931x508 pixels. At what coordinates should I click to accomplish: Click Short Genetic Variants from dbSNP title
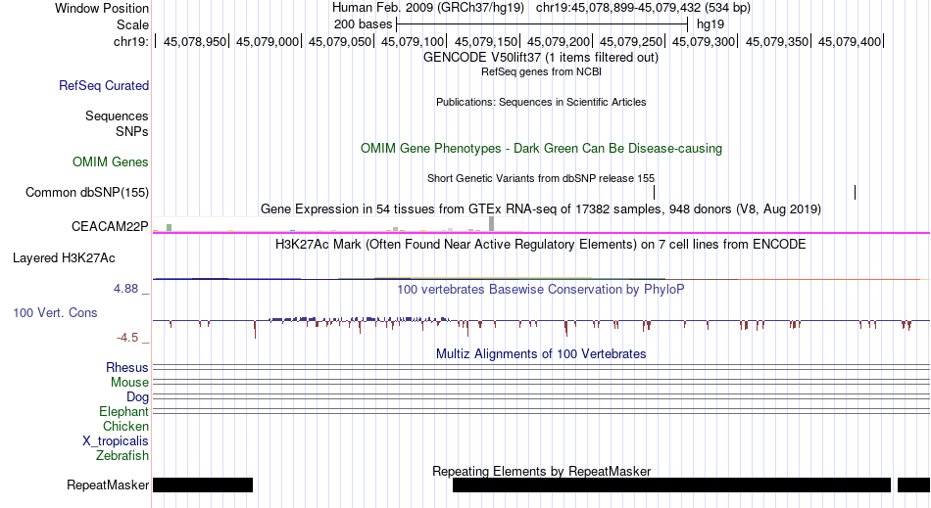541,178
